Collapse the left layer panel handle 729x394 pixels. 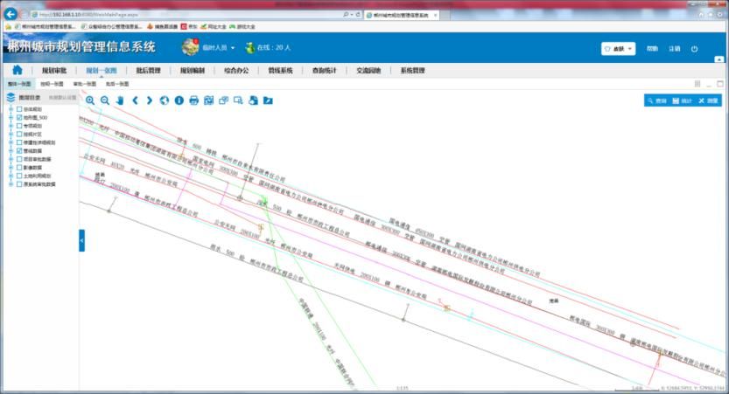click(x=81, y=238)
